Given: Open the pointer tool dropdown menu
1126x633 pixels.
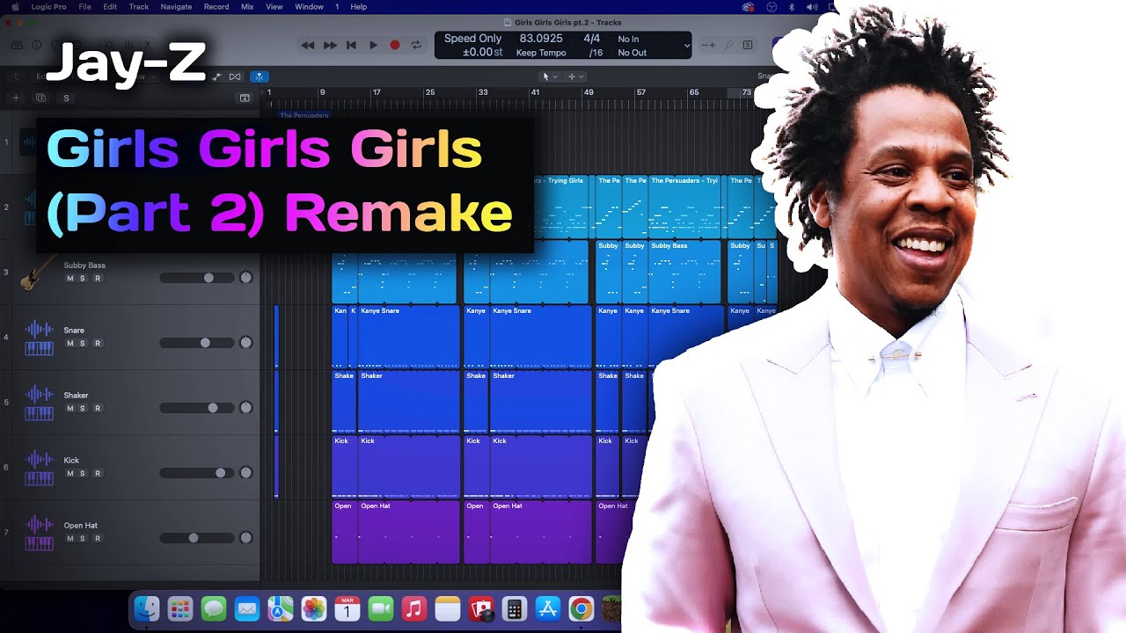Looking at the screenshot, I should (550, 76).
